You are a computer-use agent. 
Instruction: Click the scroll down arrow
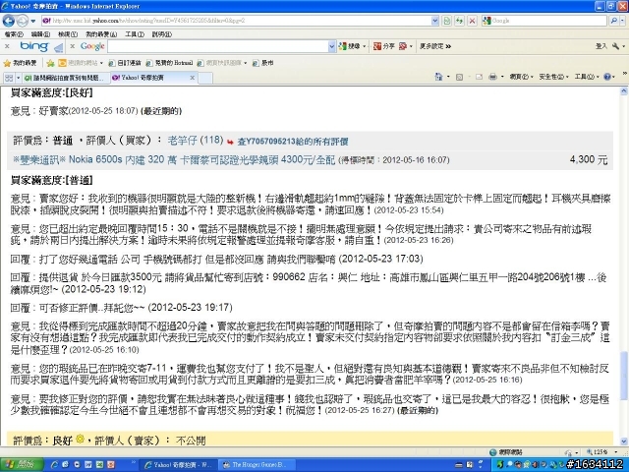click(624, 442)
